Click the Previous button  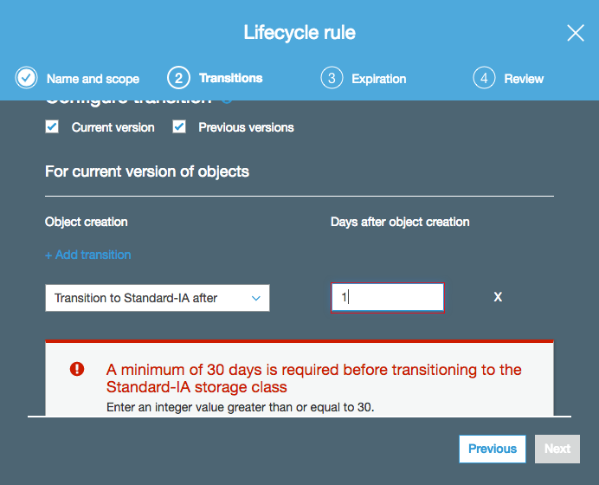coord(493,449)
